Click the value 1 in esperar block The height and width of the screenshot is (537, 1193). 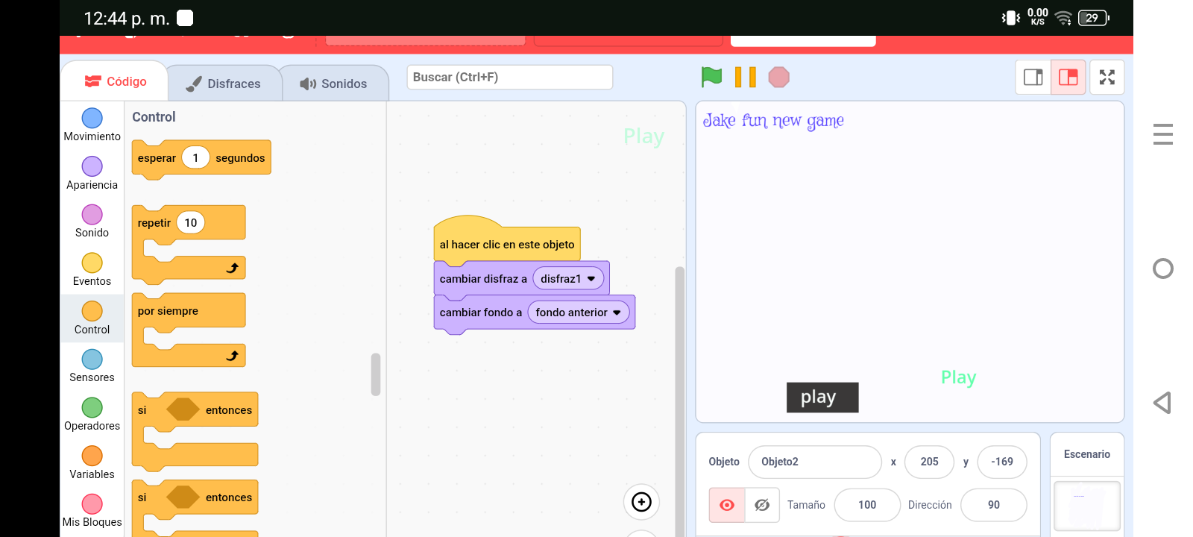(195, 157)
